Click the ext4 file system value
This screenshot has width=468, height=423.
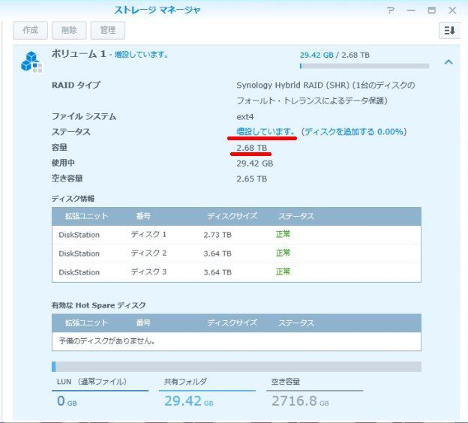coord(245,117)
